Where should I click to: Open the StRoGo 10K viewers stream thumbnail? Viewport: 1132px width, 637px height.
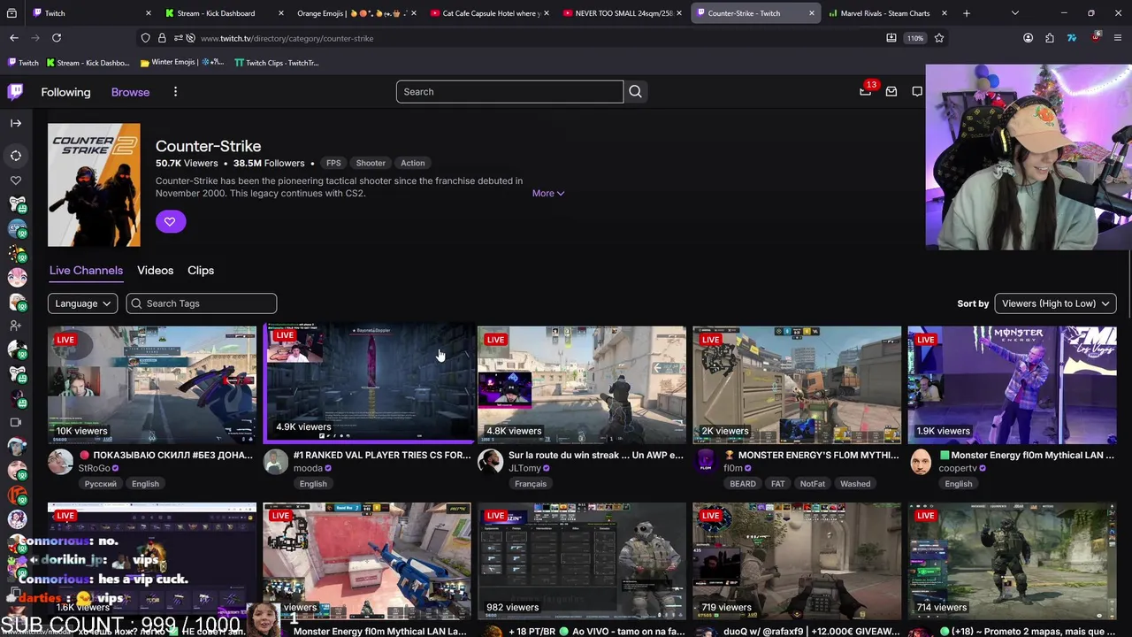click(152, 385)
